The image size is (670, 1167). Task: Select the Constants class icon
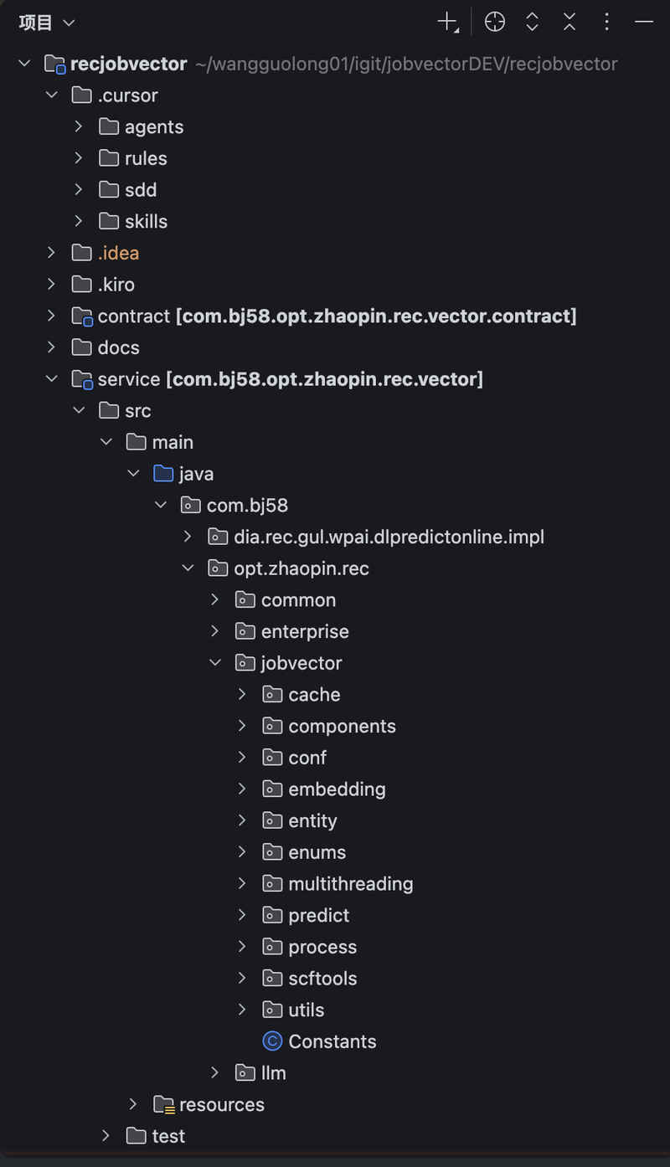(272, 1041)
